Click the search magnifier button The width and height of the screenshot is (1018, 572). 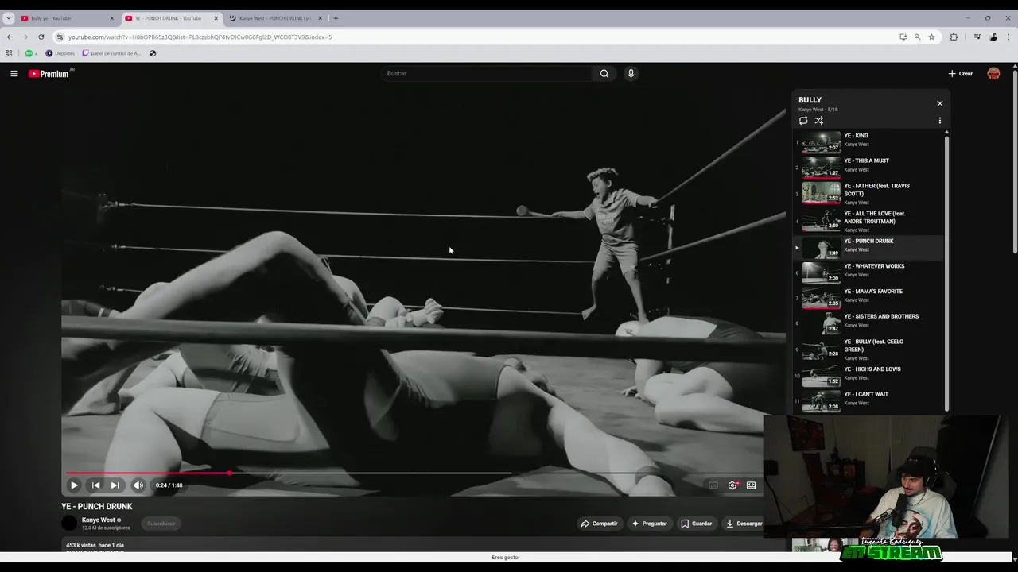[604, 73]
